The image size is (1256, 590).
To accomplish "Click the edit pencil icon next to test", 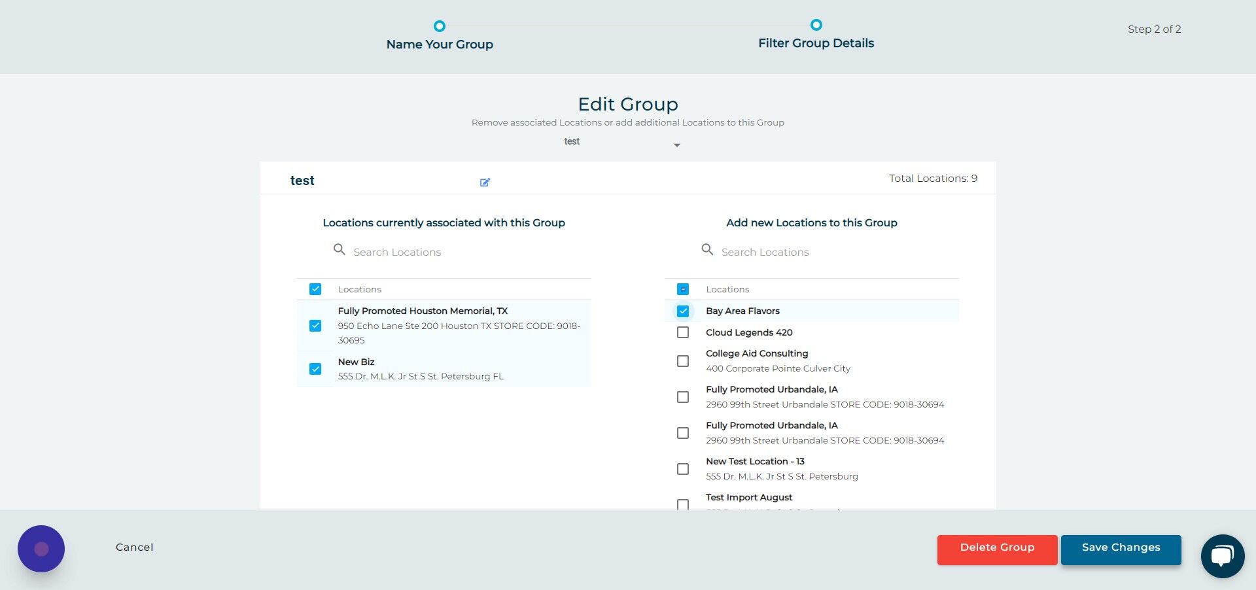I will tap(485, 182).
